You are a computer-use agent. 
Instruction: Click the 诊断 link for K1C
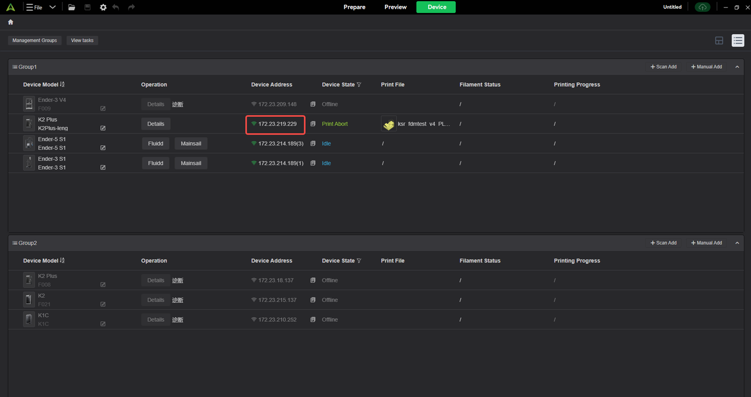178,319
